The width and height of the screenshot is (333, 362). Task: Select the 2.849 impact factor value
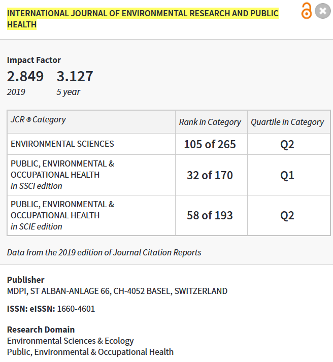(25, 76)
